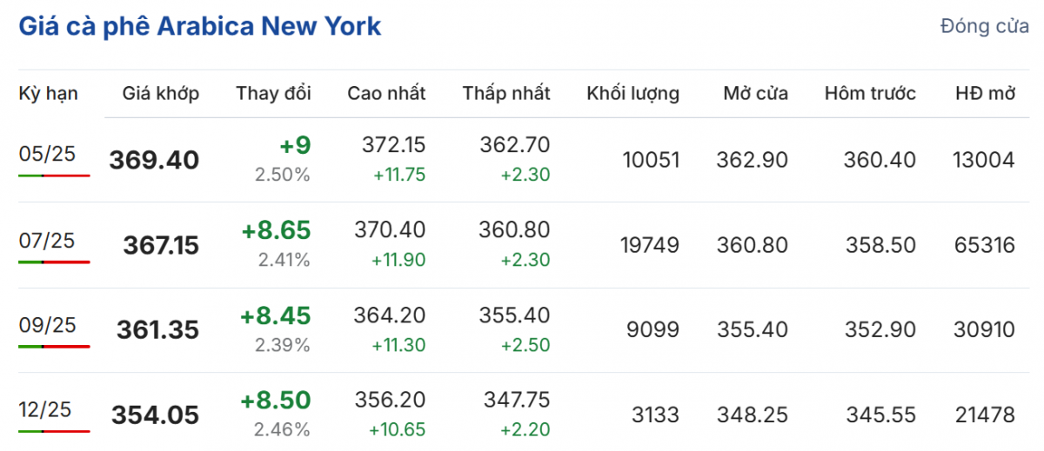Click the 65316 open interest value
Screen dimensions: 1044x451
pos(984,245)
